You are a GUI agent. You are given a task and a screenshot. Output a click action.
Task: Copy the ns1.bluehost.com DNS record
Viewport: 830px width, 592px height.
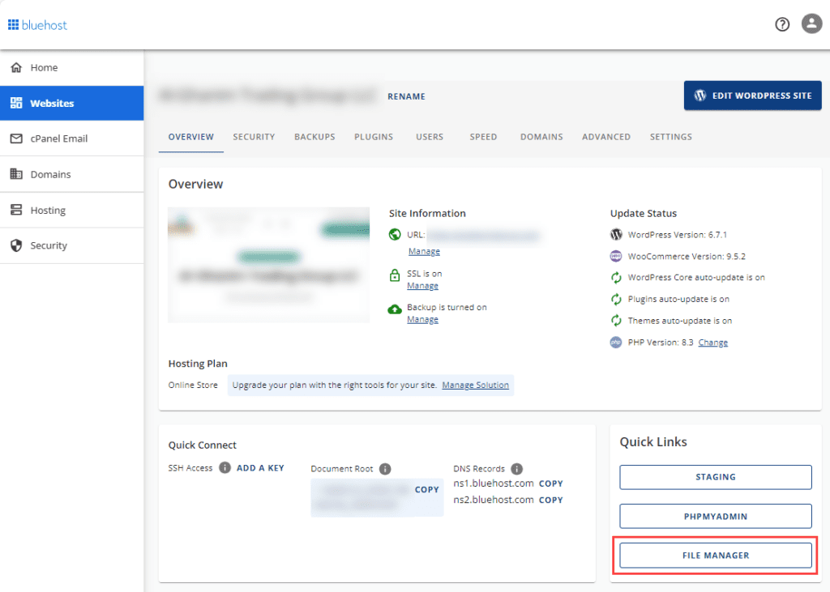550,483
